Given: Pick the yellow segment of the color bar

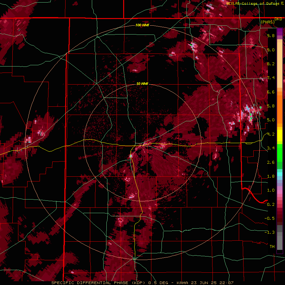Looking at the screenshot, I should (280, 136).
